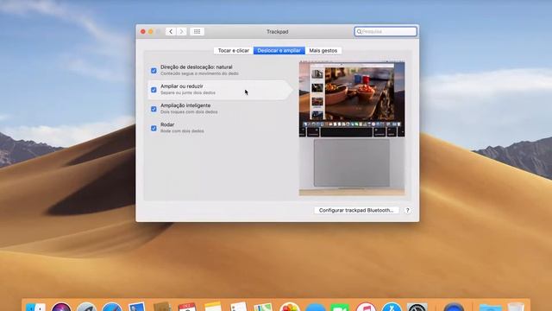552x311 pixels.
Task: Select Deslocar e ampliar tab
Action: 279,50
